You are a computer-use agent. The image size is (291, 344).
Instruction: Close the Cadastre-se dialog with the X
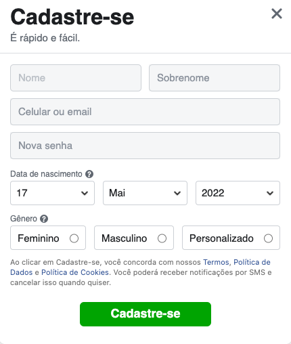[277, 14]
